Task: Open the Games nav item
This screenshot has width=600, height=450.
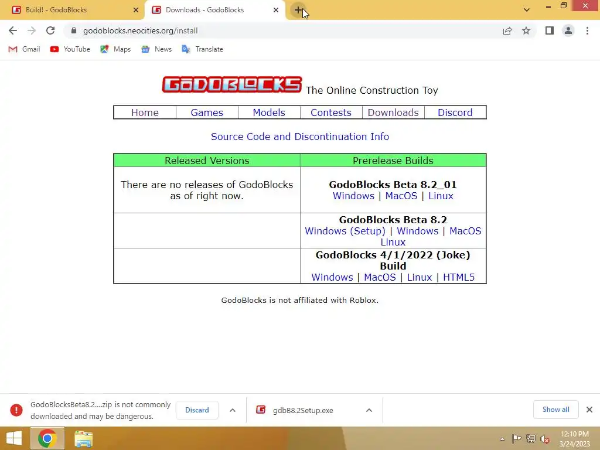Action: click(207, 112)
